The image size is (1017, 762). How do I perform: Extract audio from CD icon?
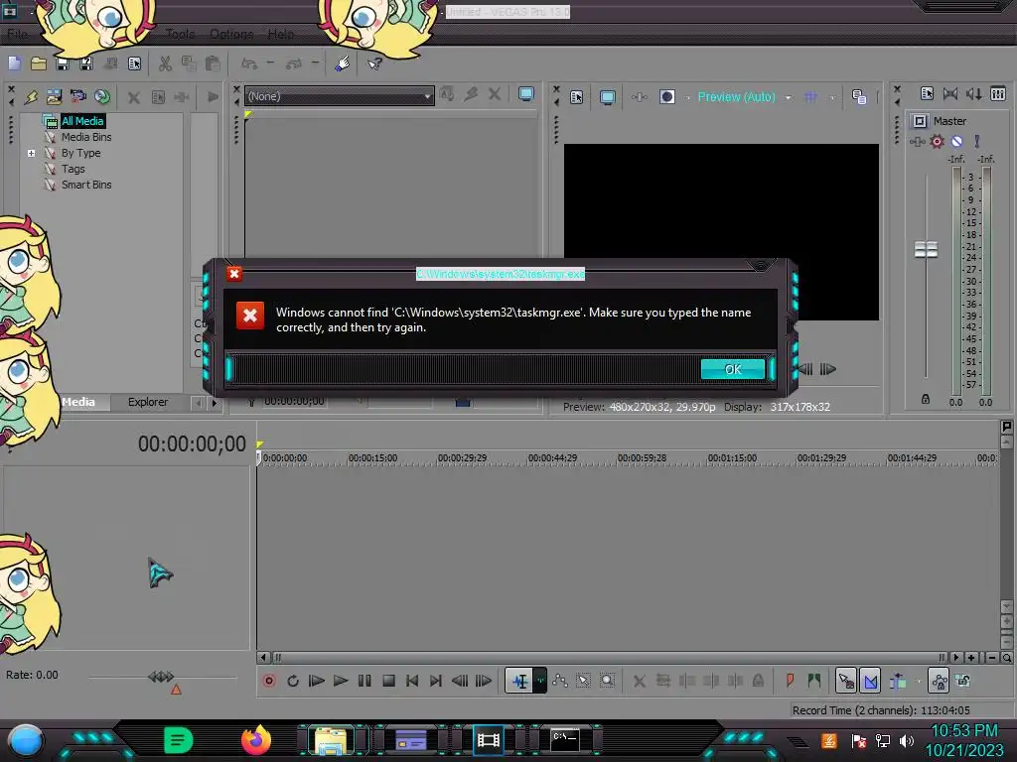102,97
